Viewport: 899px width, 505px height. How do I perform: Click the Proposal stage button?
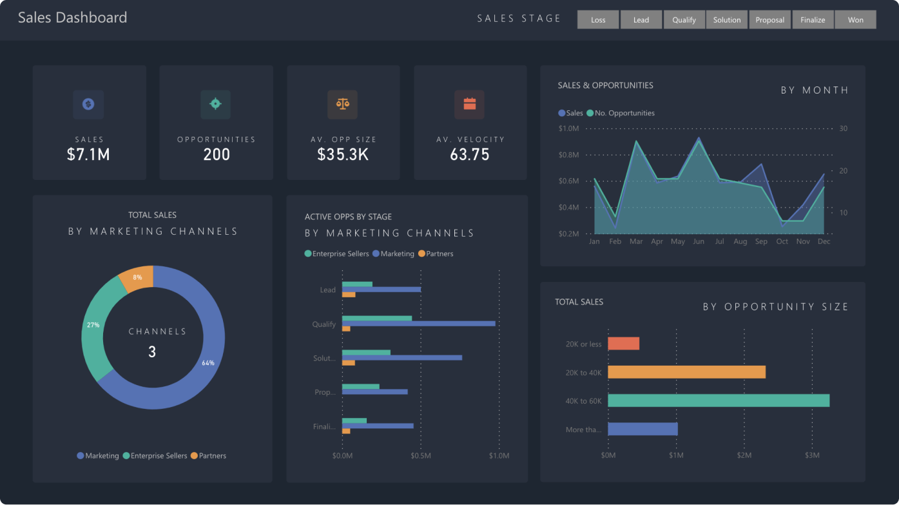coord(769,19)
